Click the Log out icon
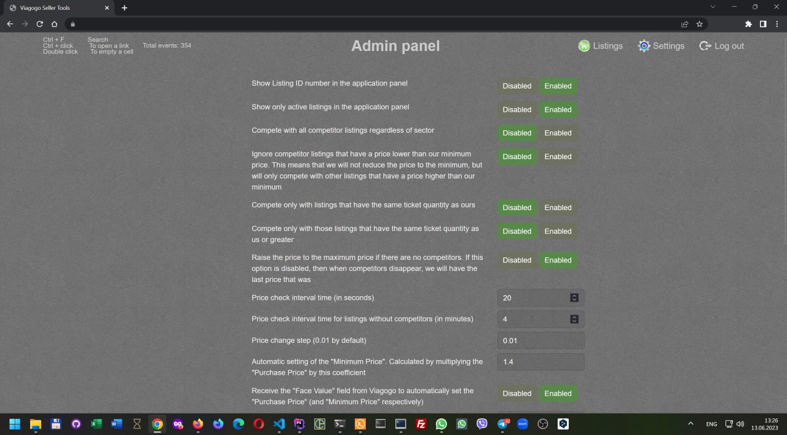 [x=705, y=46]
